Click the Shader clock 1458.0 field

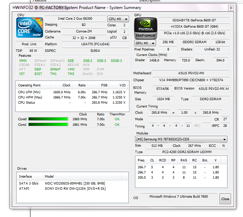[154, 60]
